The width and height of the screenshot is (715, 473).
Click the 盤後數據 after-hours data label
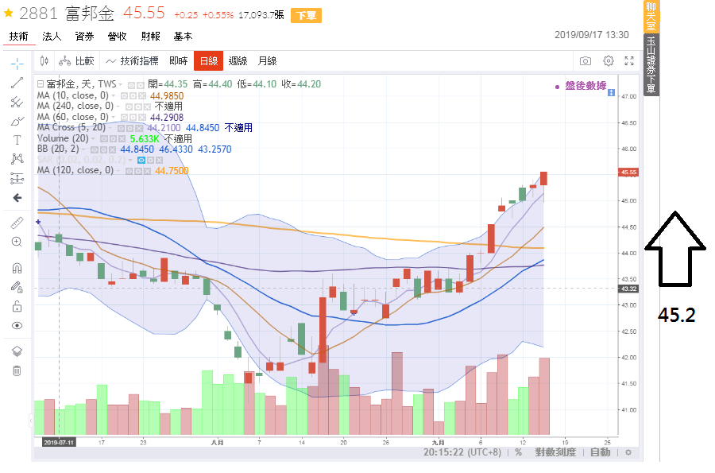[x=586, y=85]
